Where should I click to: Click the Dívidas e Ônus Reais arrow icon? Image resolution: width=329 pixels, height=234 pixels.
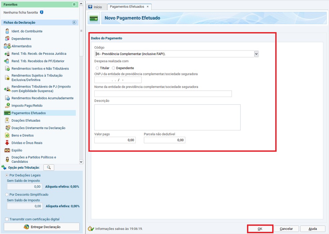(7, 143)
